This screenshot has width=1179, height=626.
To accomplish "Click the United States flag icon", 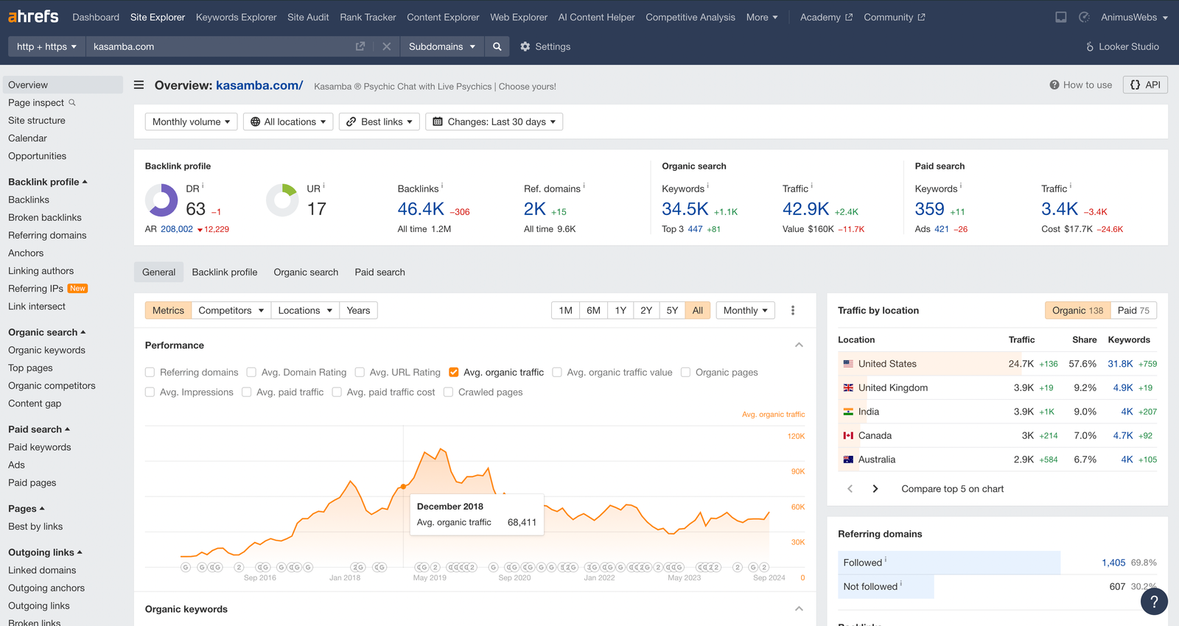I will (x=848, y=364).
